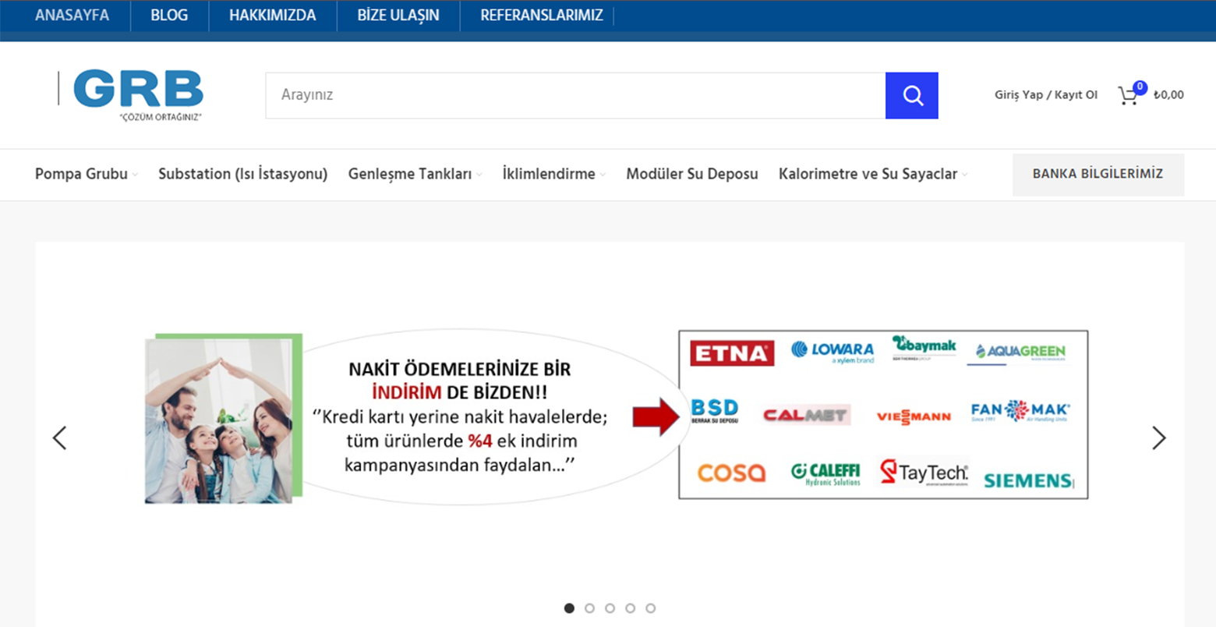Click Giriş Yap / Kayıt Ol link
Image resolution: width=1216 pixels, height=627 pixels.
(1045, 95)
